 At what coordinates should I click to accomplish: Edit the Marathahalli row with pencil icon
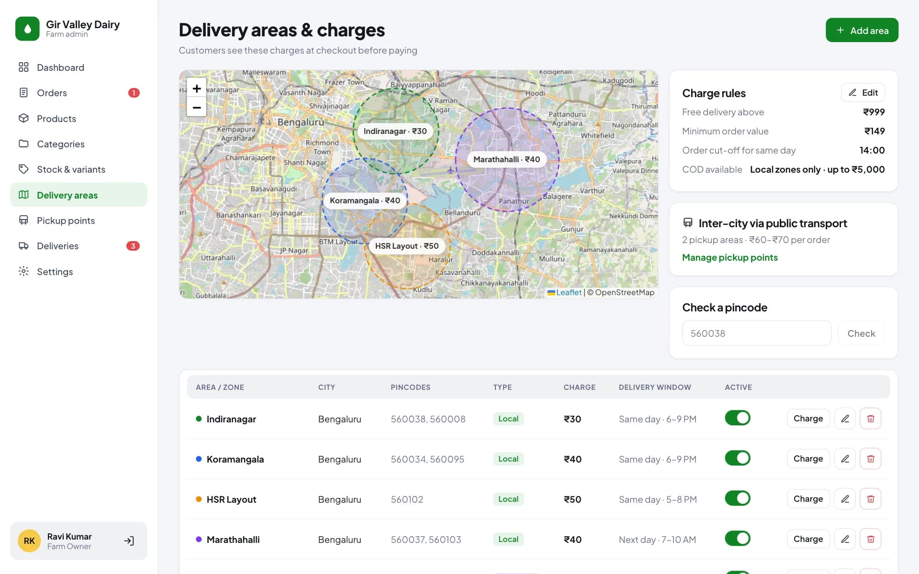845,539
